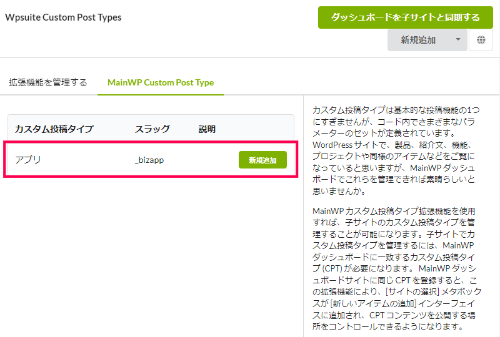Click the paragraph starting MainWP カスタム投稿タイプ拡張機能
The image size is (500, 337).
396,268
